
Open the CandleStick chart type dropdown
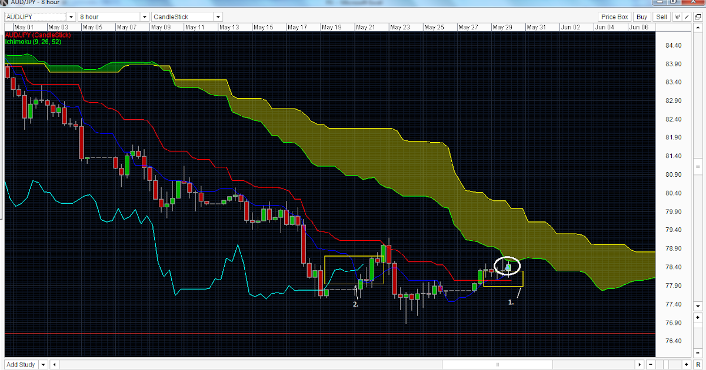[218, 17]
